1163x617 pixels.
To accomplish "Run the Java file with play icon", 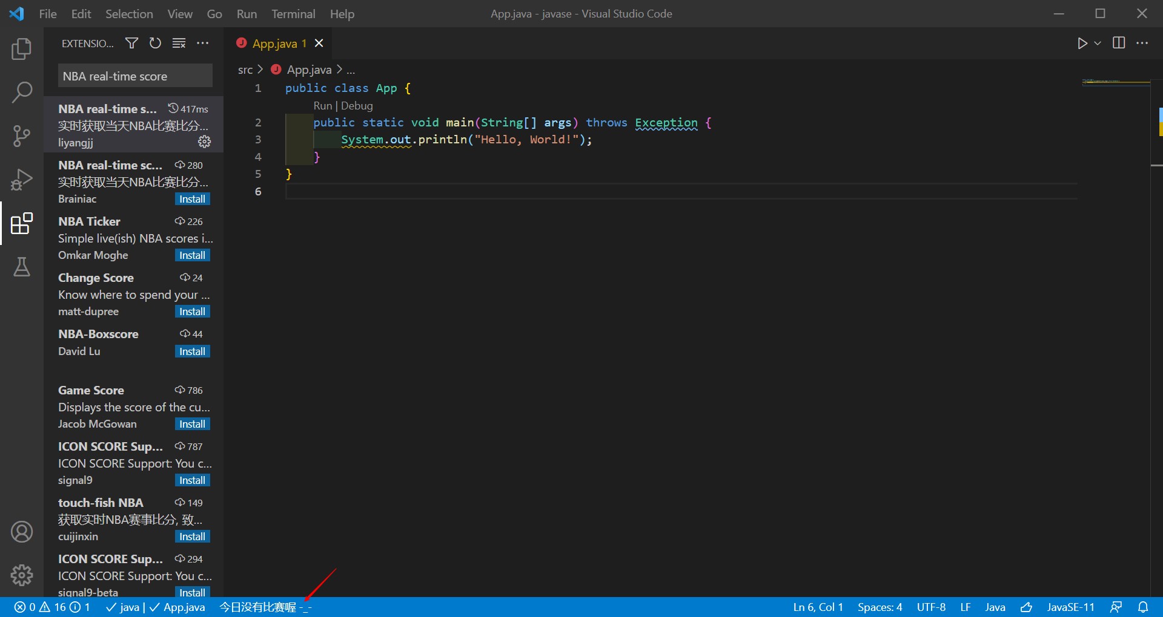I will (x=1082, y=43).
